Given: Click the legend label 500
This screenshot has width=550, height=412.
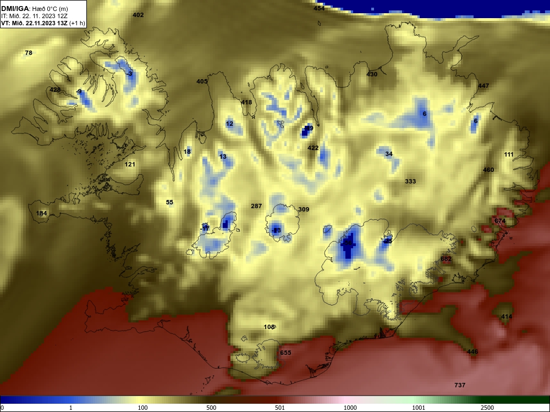Looking at the screenshot, I should (x=211, y=408).
